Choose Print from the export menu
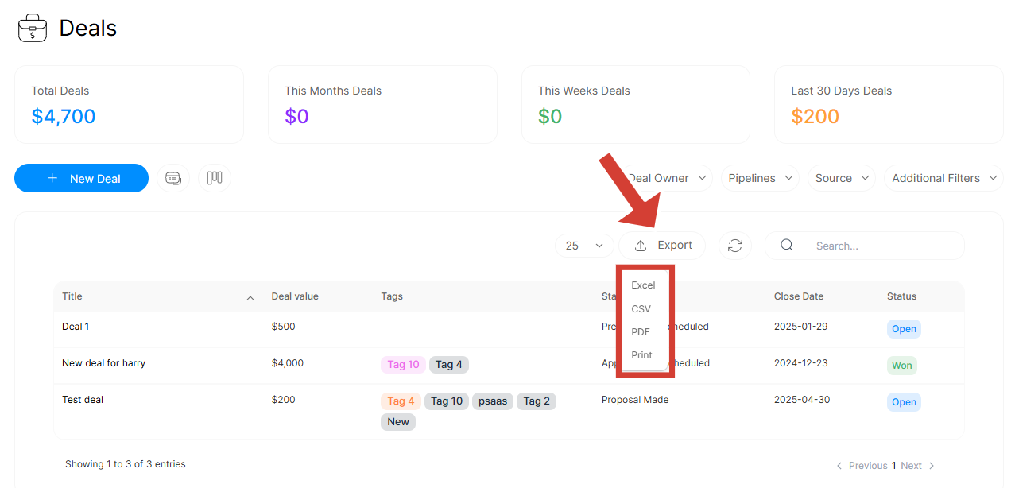 pos(641,355)
